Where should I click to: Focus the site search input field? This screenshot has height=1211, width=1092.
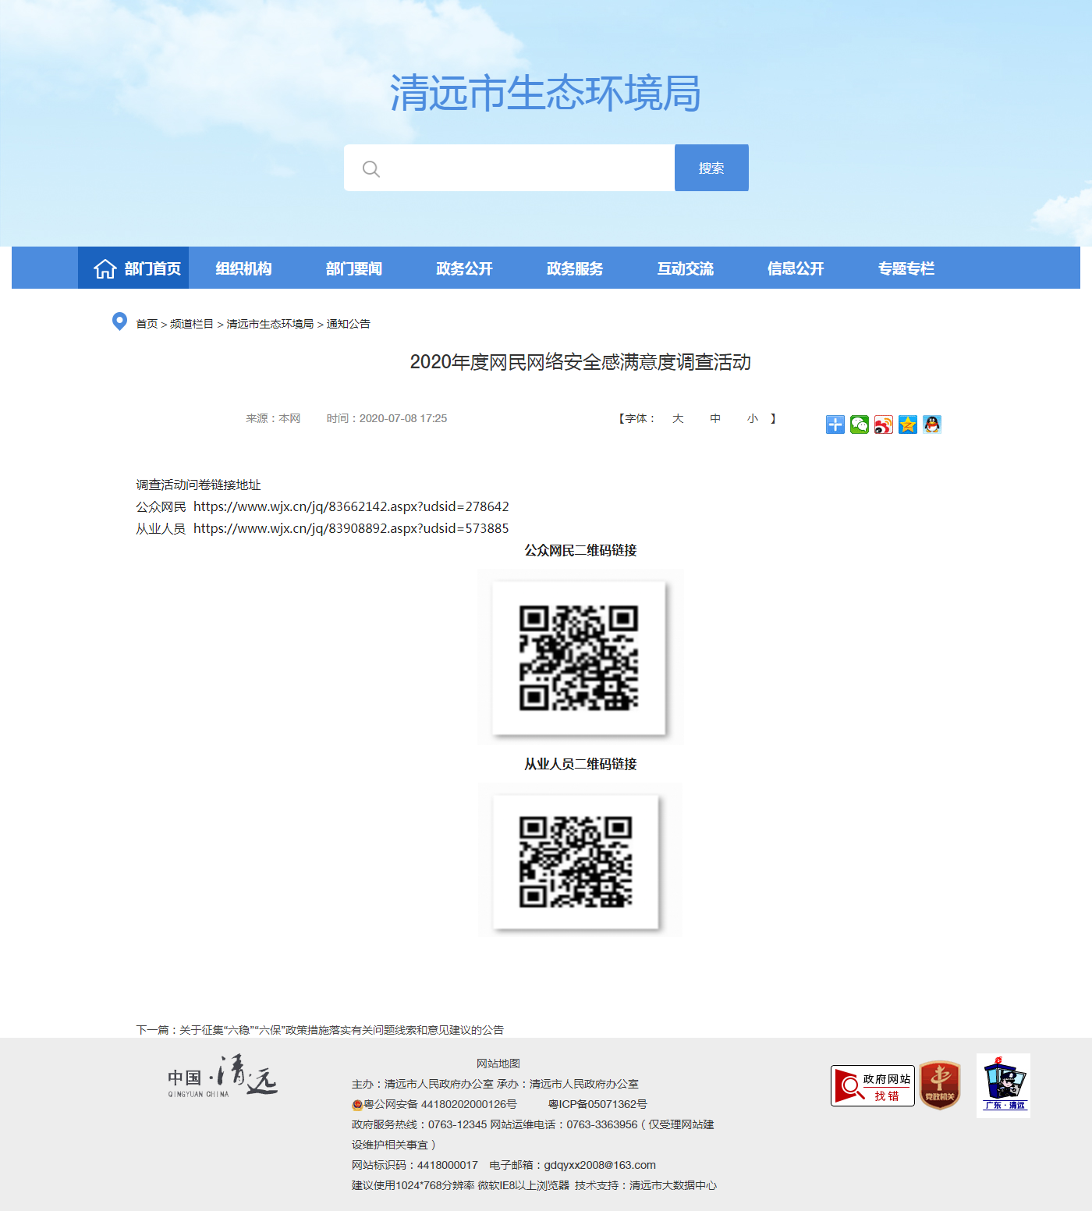pos(509,168)
